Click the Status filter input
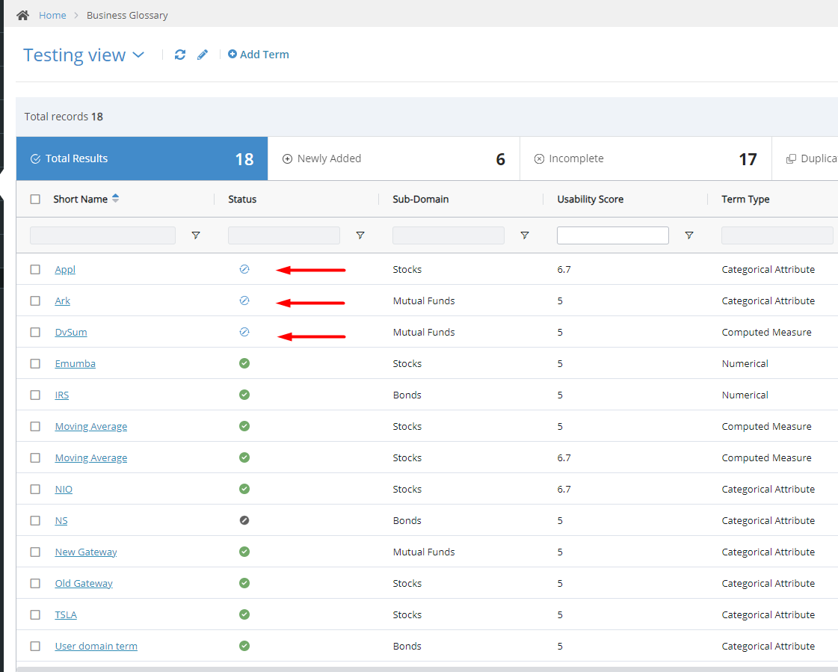The height and width of the screenshot is (672, 838). coord(284,235)
